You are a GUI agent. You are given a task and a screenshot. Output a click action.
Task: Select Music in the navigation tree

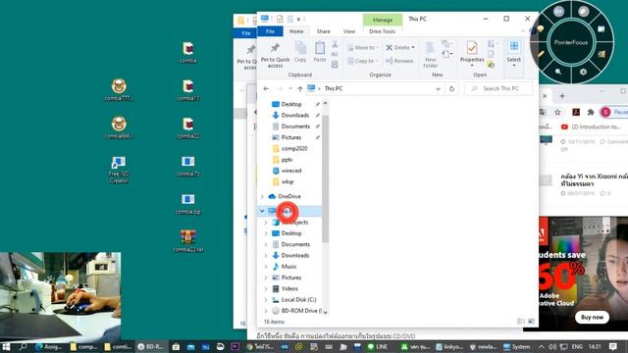pos(288,267)
